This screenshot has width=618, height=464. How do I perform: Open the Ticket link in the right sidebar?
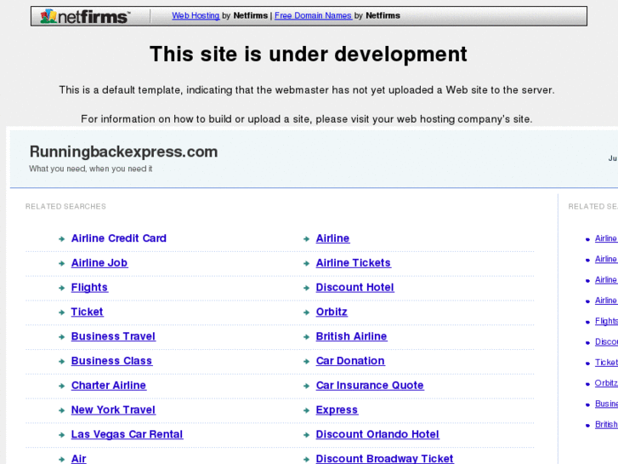coord(606,362)
